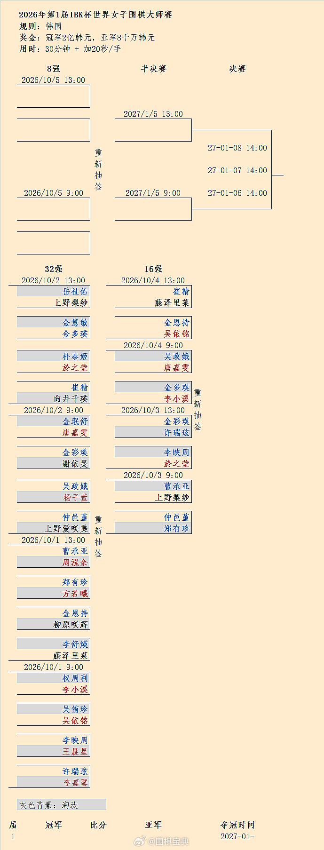Click the 比分 footer column label
This screenshot has height=850, width=324.
[99, 825]
